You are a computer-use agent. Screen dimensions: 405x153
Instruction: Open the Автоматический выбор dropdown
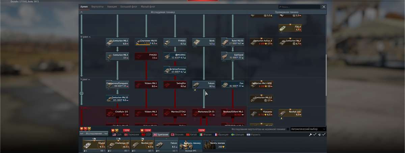[308, 129]
